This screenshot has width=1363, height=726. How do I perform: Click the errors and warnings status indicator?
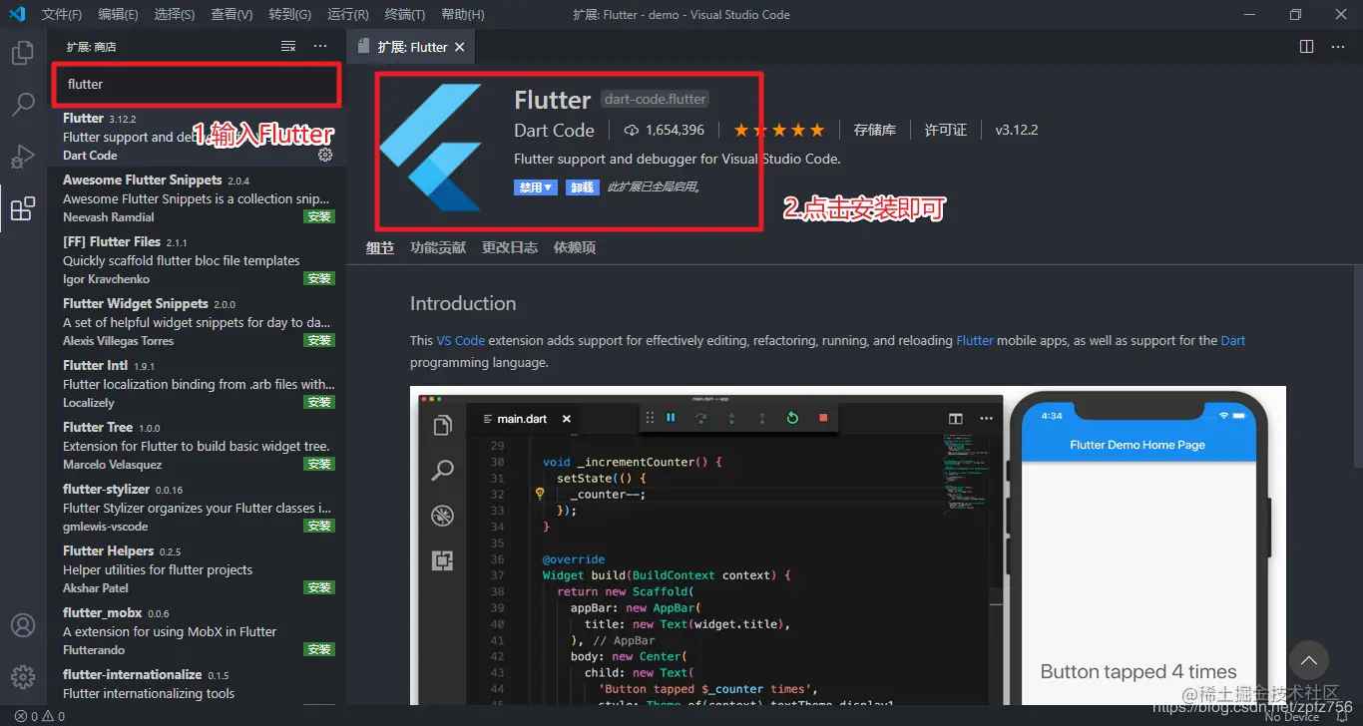tap(40, 716)
